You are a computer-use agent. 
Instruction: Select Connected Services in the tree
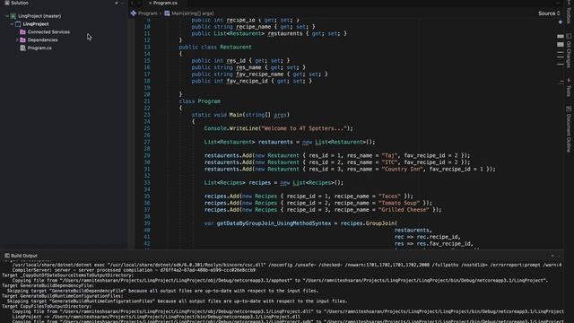click(48, 32)
